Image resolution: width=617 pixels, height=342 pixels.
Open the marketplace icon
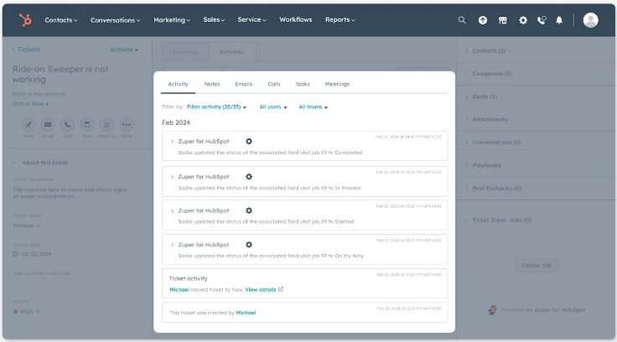(x=503, y=20)
